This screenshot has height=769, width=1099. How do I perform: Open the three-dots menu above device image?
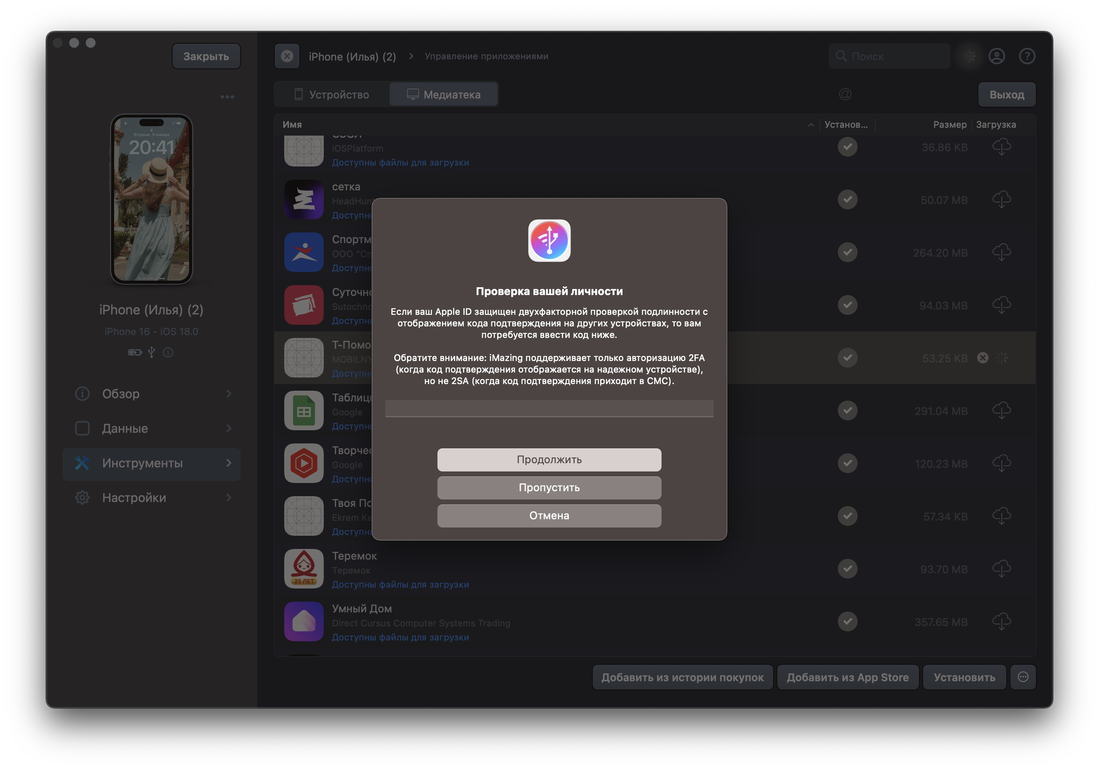[x=227, y=97]
